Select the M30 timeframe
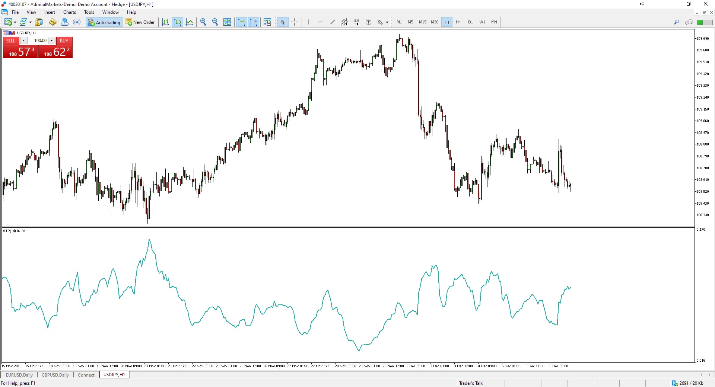This screenshot has width=715, height=387. pos(435,22)
